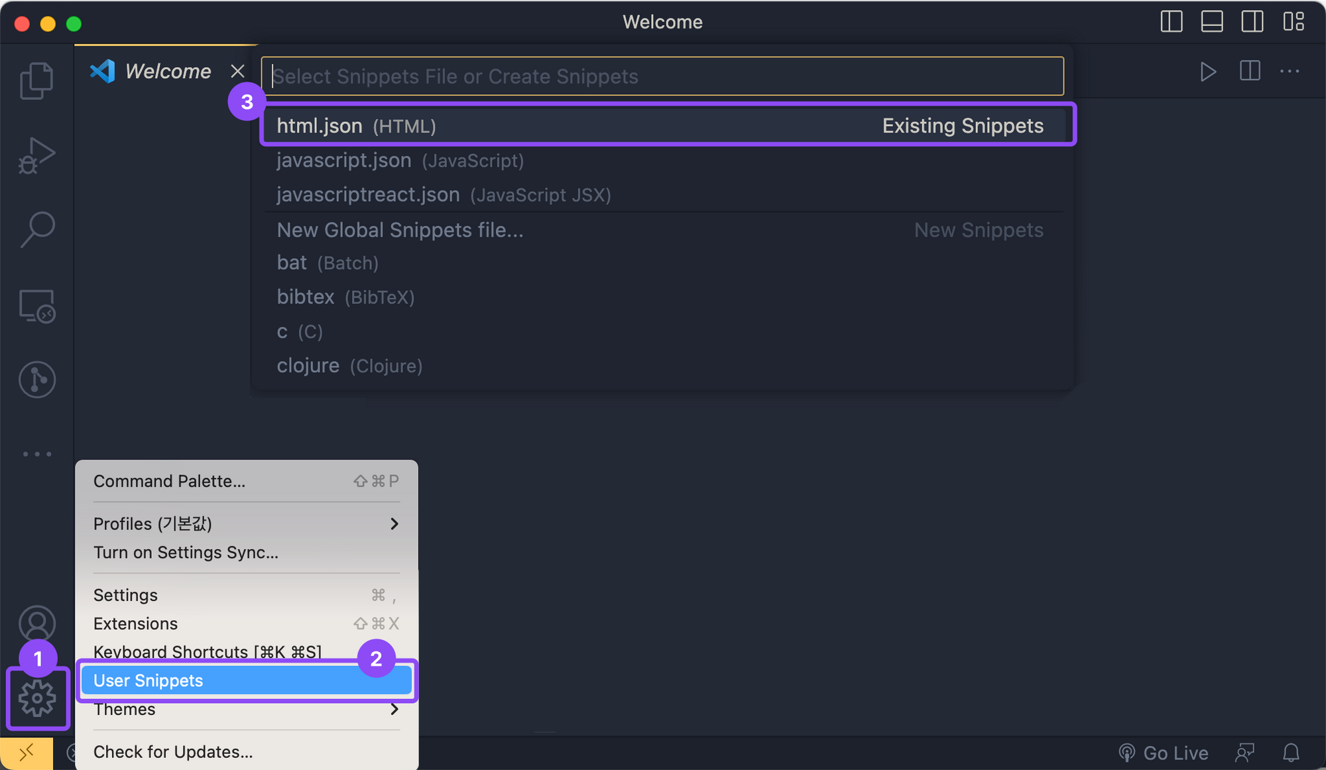Focus the Select Snippets File search field
Image resolution: width=1326 pixels, height=770 pixels.
tap(662, 76)
